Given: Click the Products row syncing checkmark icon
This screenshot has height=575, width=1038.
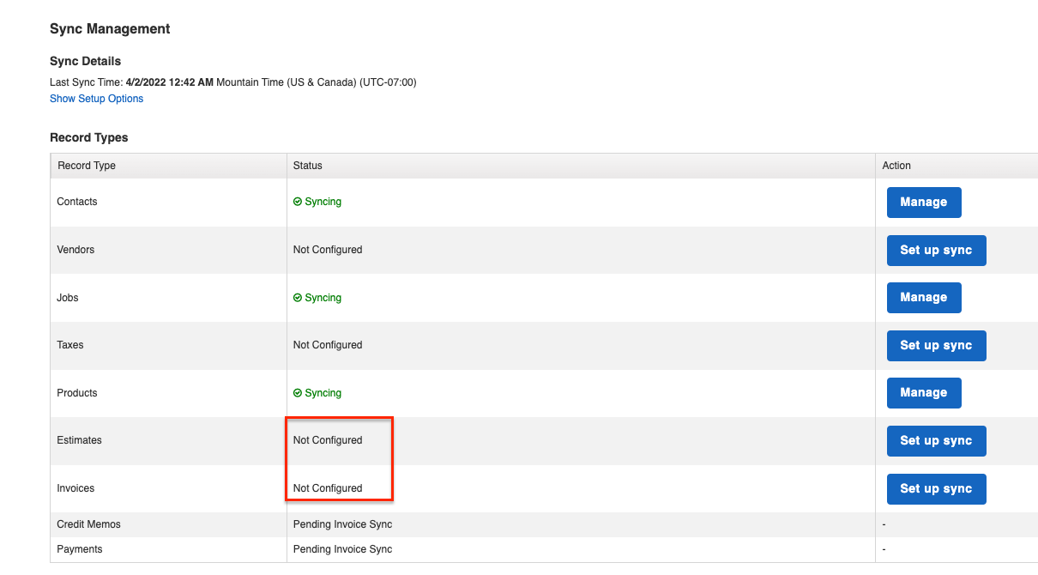Looking at the screenshot, I should [298, 392].
